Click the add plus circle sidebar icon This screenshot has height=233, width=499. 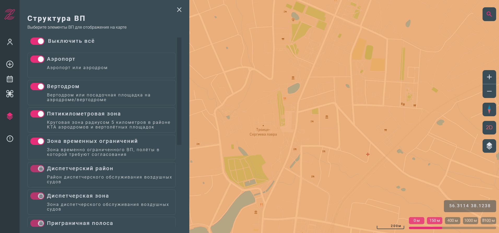pyautogui.click(x=10, y=64)
